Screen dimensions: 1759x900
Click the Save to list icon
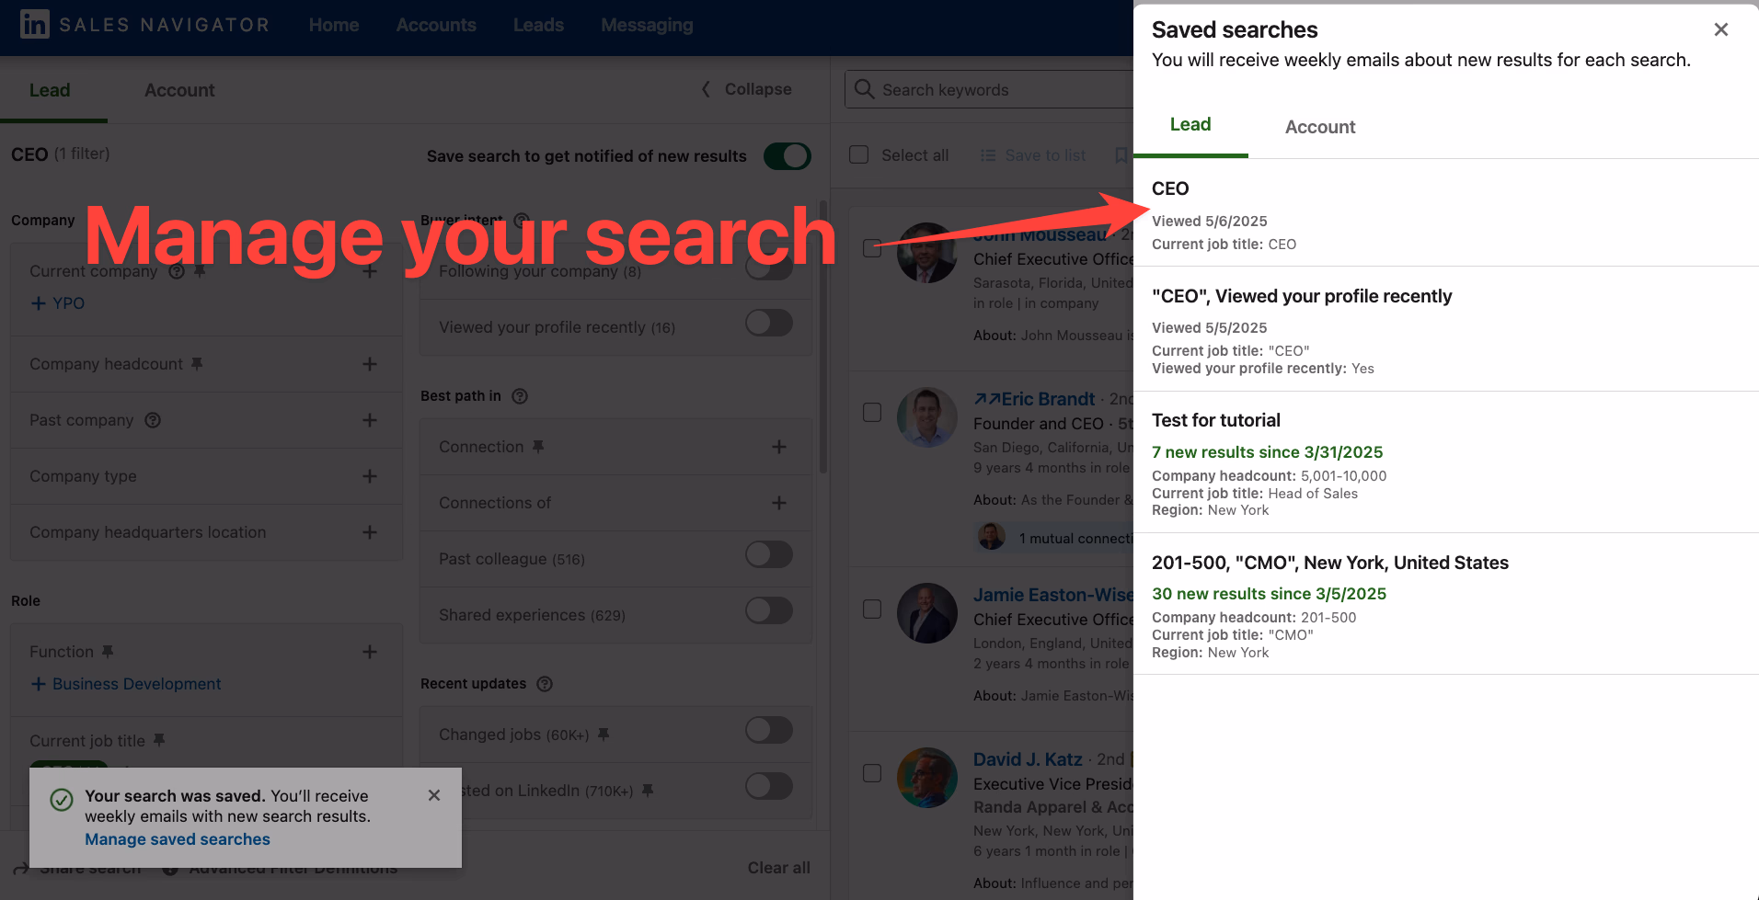[x=988, y=155]
